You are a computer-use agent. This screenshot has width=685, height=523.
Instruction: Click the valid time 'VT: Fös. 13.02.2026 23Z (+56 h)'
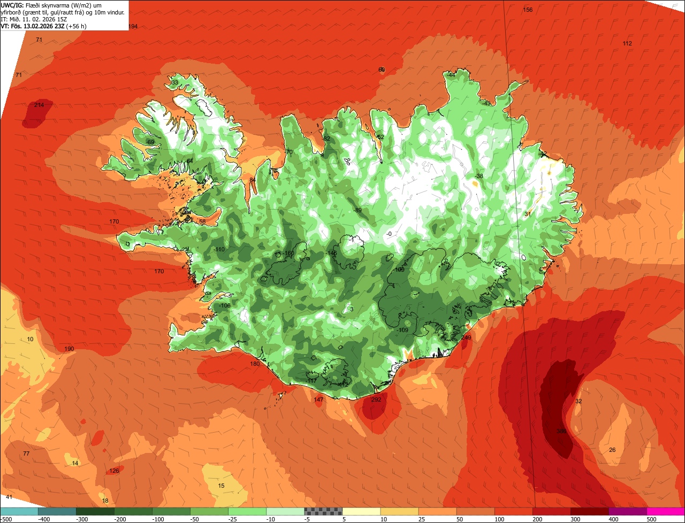pyautogui.click(x=44, y=26)
